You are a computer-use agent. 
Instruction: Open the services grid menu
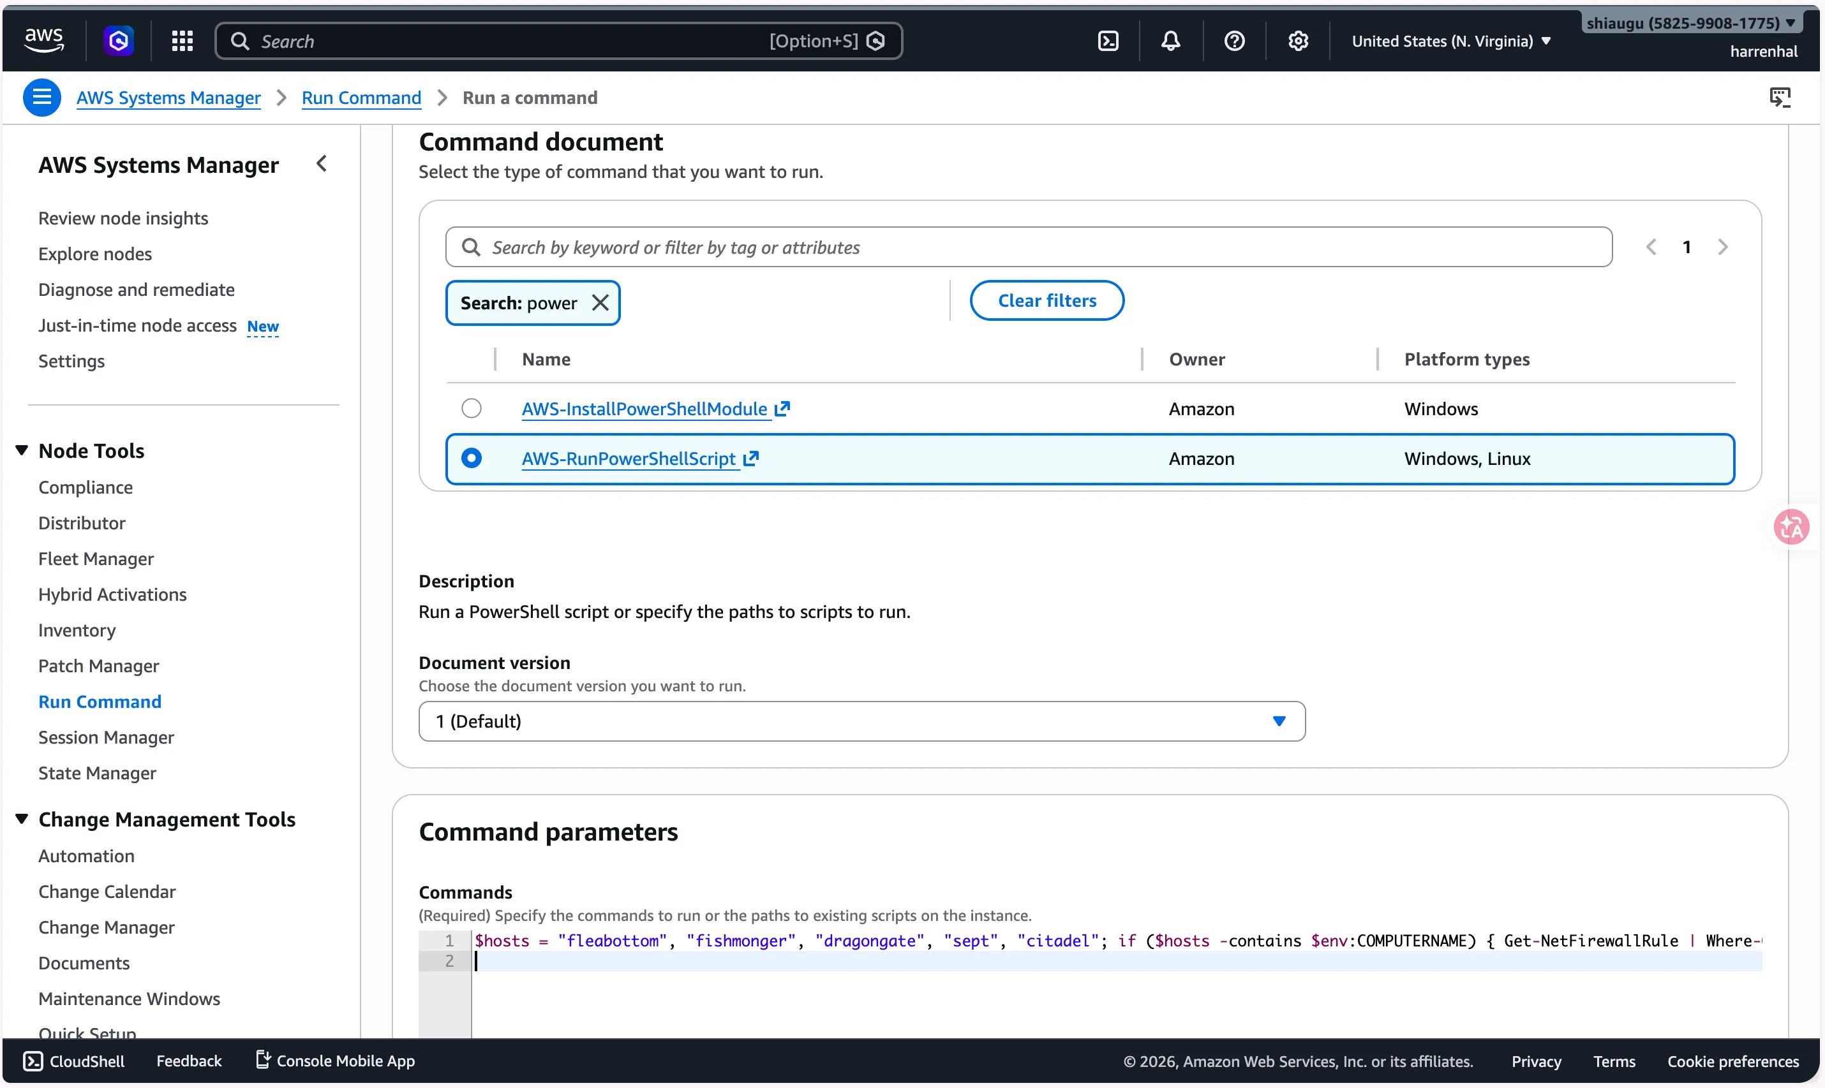point(182,41)
